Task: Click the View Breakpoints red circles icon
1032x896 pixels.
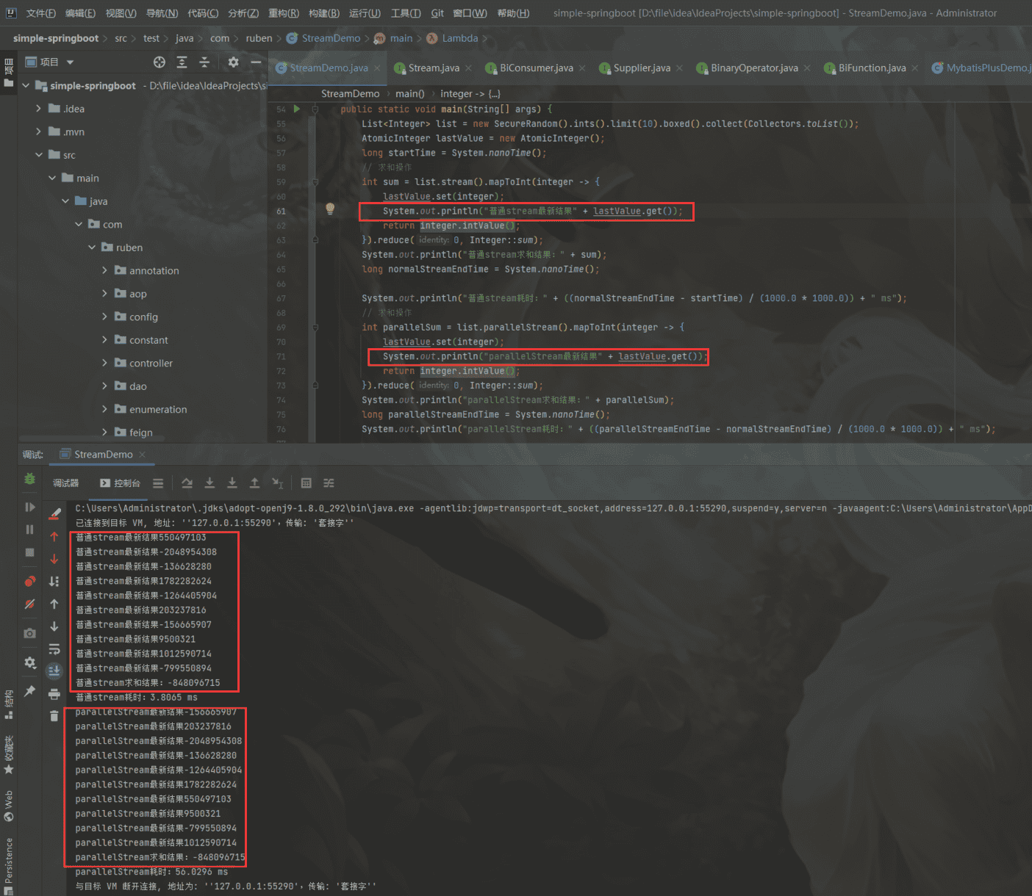Action: coord(29,582)
